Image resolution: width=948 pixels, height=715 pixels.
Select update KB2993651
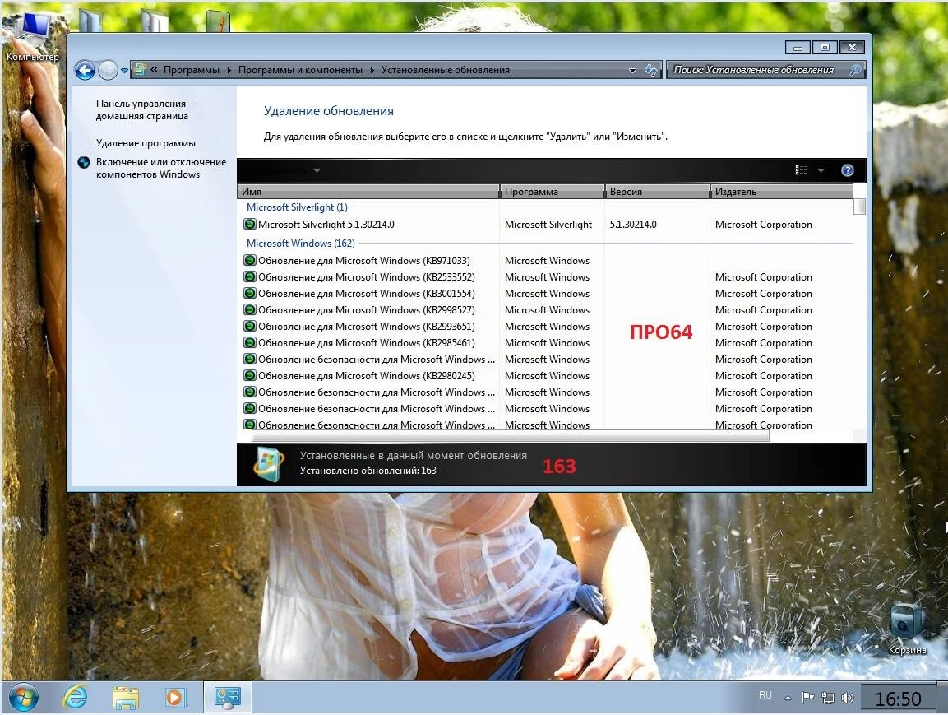click(367, 327)
